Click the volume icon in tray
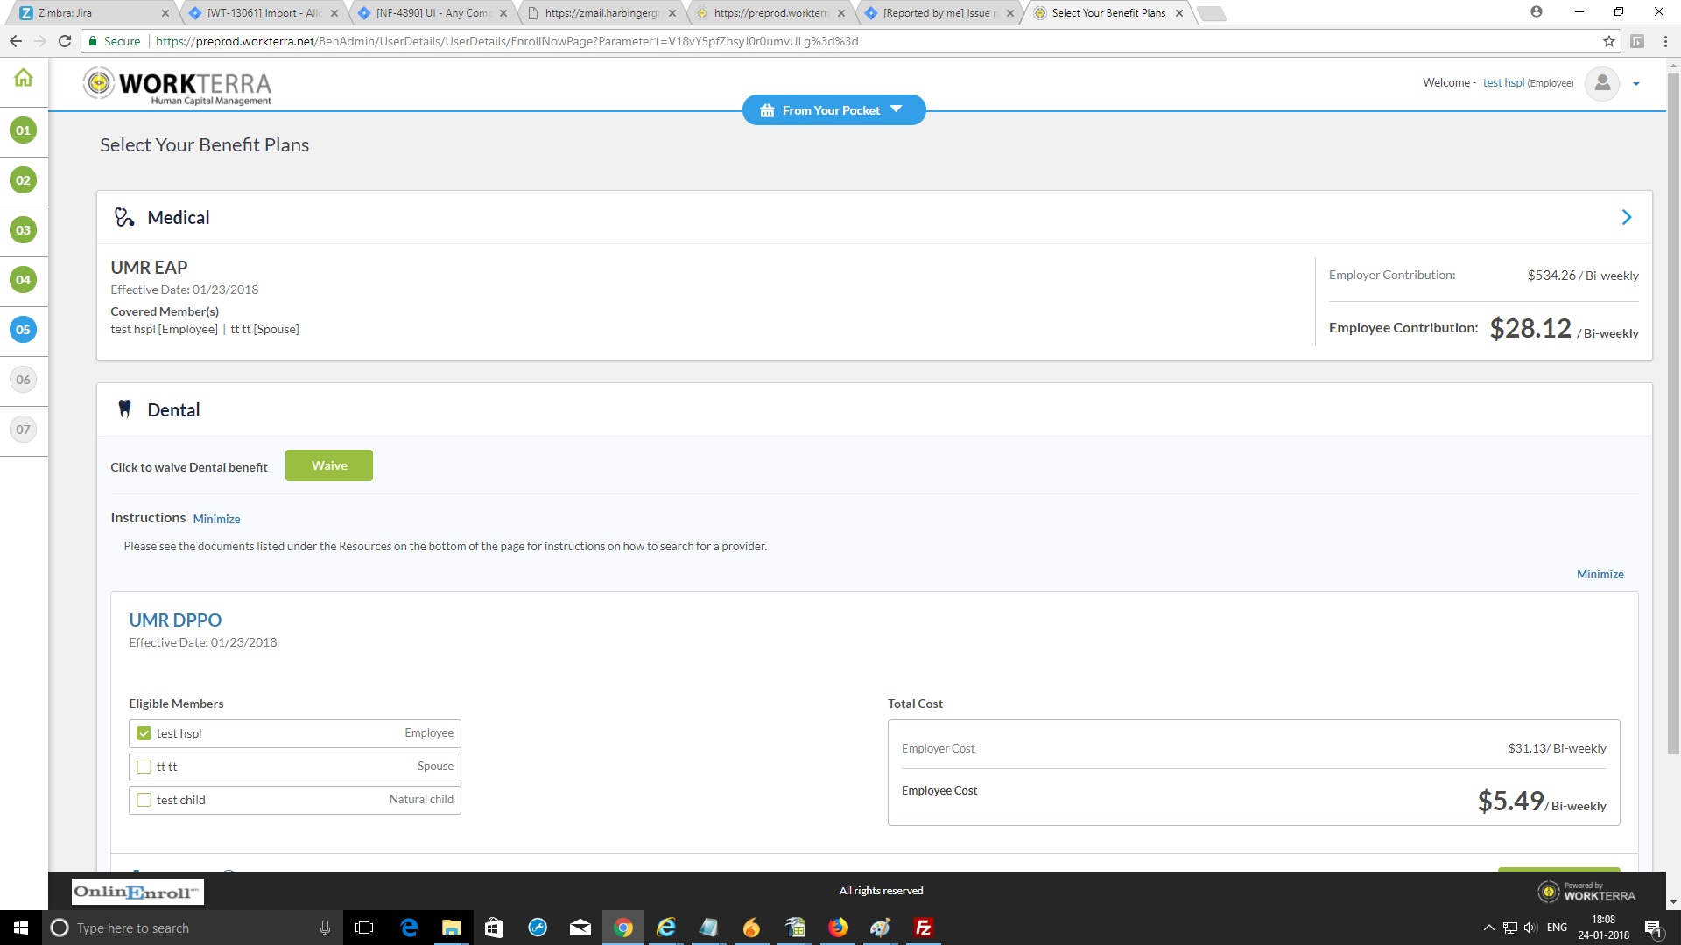The image size is (1681, 945). 1530,927
